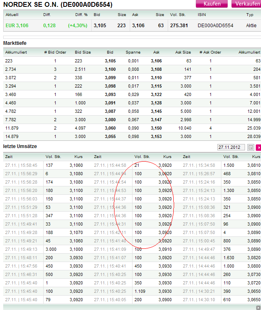Click spread value 0,098

click(134, 137)
